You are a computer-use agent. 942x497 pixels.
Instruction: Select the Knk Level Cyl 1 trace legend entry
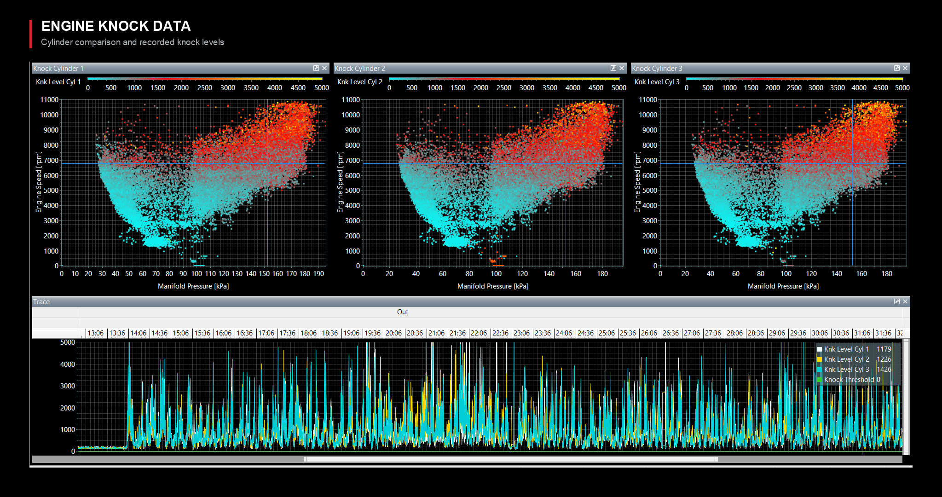click(x=855, y=349)
